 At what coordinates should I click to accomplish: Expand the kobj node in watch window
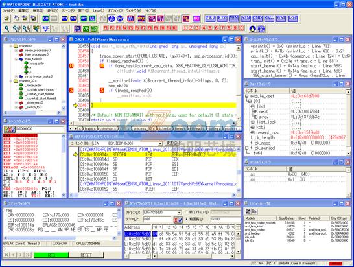(253, 127)
